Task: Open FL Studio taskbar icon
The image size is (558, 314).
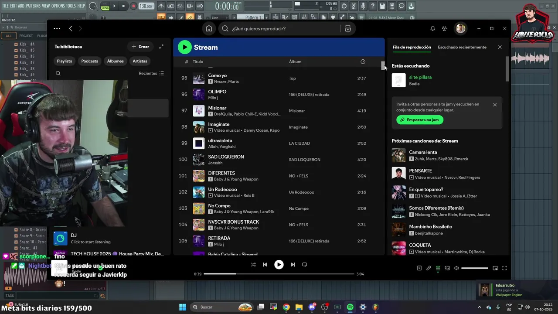Action: pyautogui.click(x=376, y=307)
